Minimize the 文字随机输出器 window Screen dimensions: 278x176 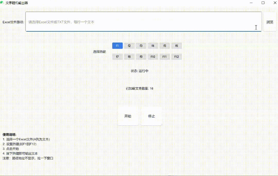click(x=251, y=3)
